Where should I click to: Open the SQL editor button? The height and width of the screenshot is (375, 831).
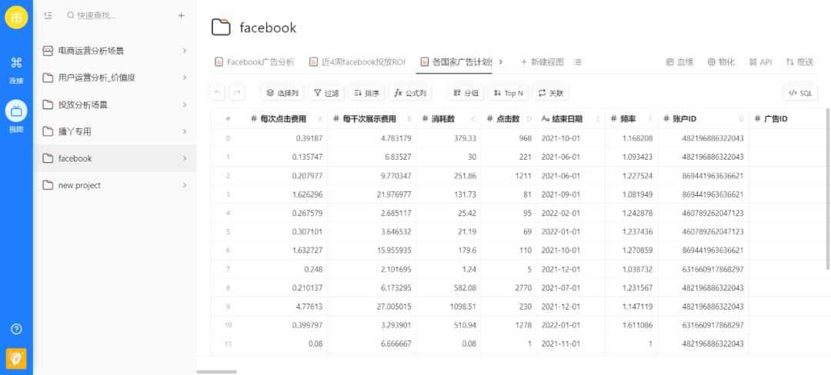800,93
